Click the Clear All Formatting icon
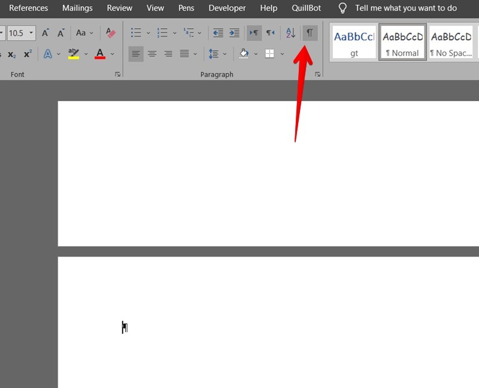The width and height of the screenshot is (479, 388). pos(110,33)
